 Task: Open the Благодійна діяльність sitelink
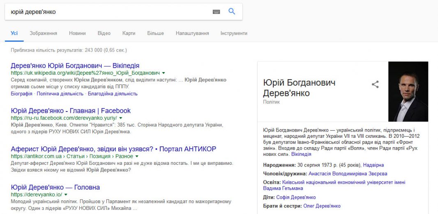pyautogui.click(x=113, y=93)
